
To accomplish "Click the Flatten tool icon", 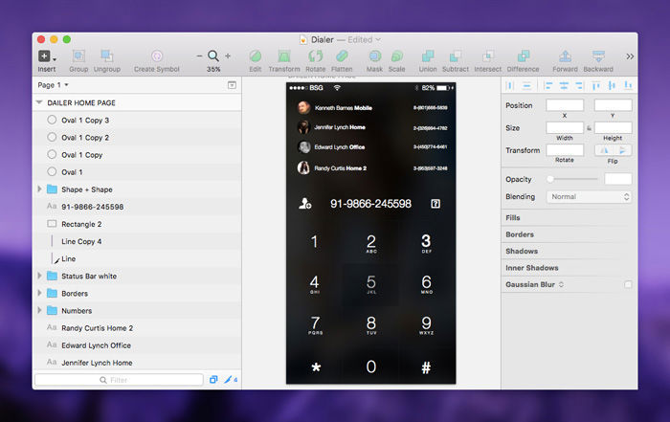I will (344, 56).
